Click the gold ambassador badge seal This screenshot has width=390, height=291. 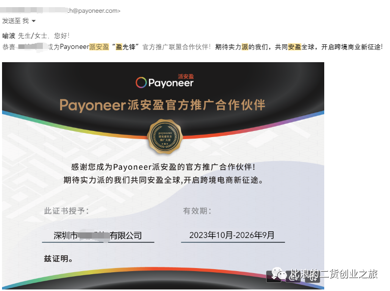coord(165,136)
